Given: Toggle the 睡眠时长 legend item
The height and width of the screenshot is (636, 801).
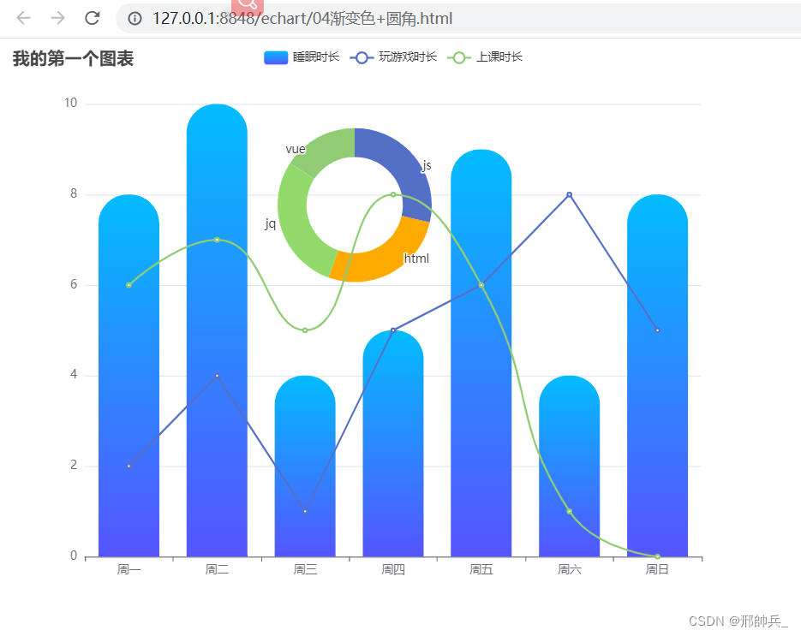Looking at the screenshot, I should click(x=302, y=57).
